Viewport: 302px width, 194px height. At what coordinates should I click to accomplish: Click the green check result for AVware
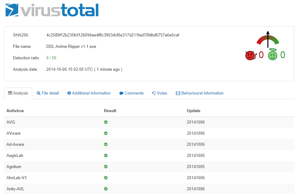click(106, 133)
